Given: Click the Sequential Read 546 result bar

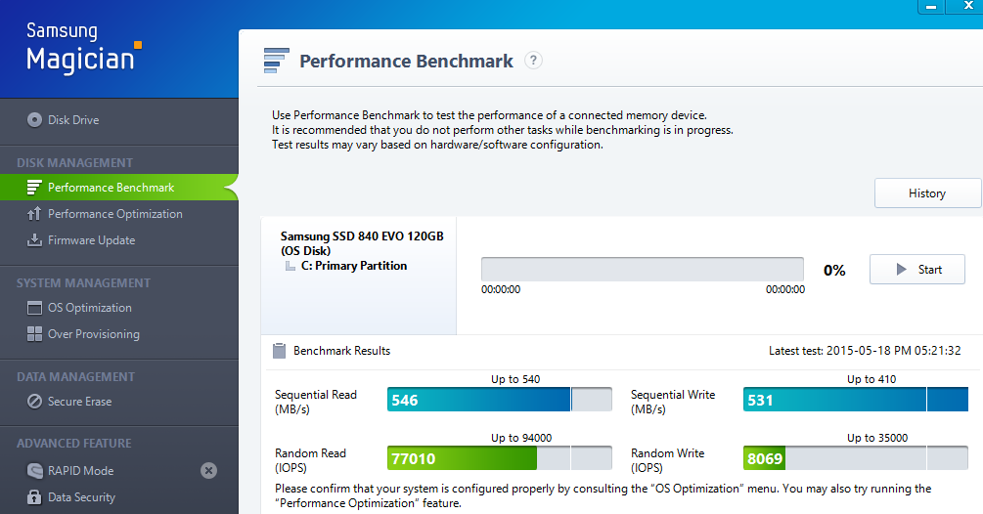Looking at the screenshot, I should (x=499, y=400).
